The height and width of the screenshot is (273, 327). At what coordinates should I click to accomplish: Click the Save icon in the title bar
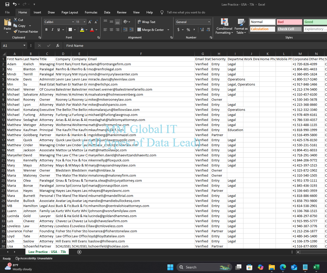click(x=7, y=4)
